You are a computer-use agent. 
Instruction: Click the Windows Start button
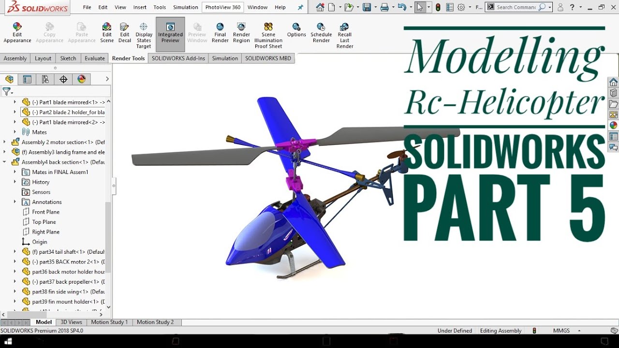point(8,341)
